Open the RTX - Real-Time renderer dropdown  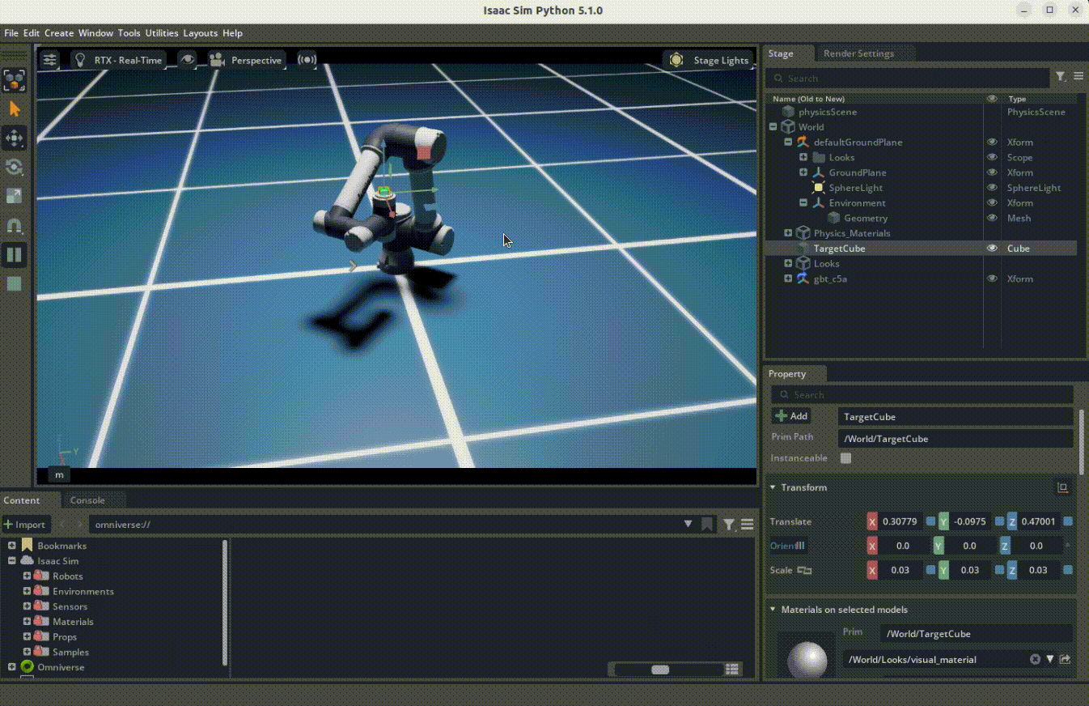119,60
